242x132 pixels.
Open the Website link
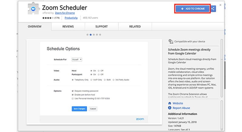click(178, 103)
